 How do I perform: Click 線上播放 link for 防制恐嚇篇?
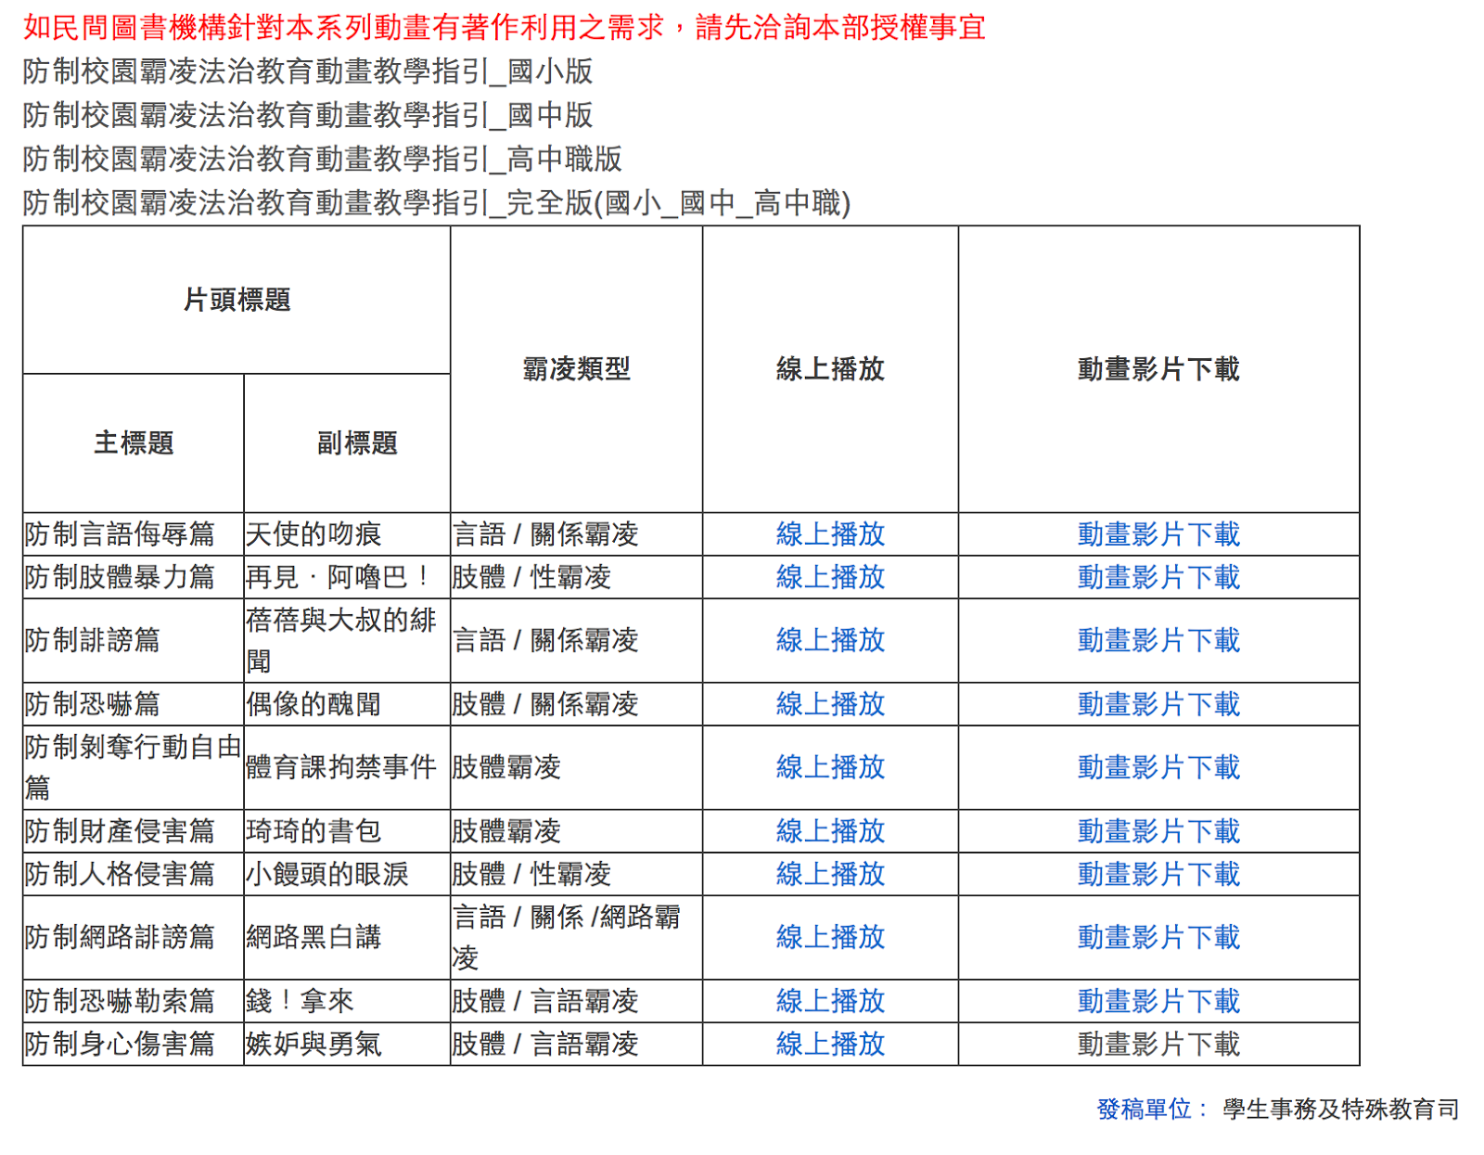(830, 704)
